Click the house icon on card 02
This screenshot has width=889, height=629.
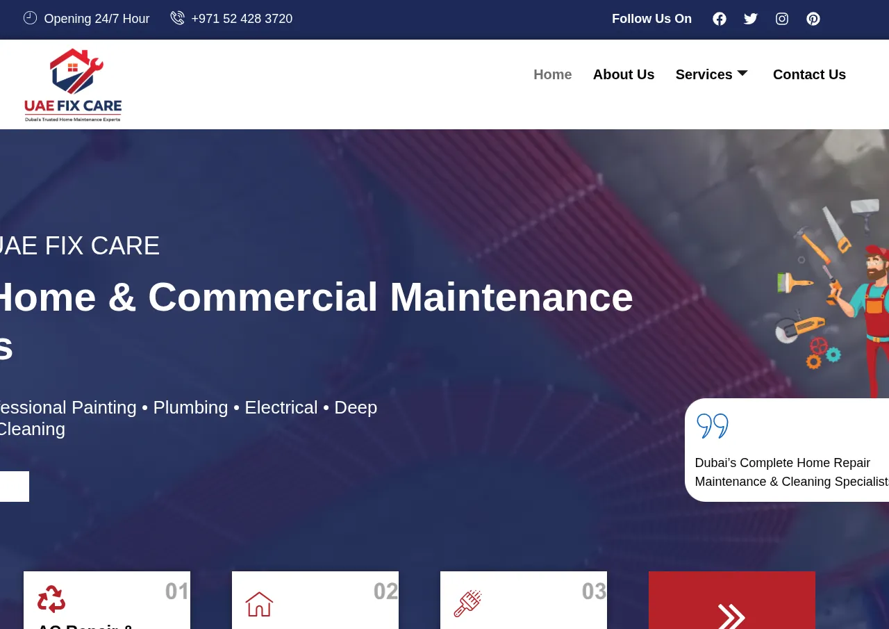pos(259,604)
